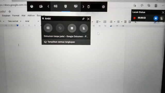Click the add to favorites star icon in browser
This screenshot has width=165, height=93.
pyautogui.click(x=135, y=5)
